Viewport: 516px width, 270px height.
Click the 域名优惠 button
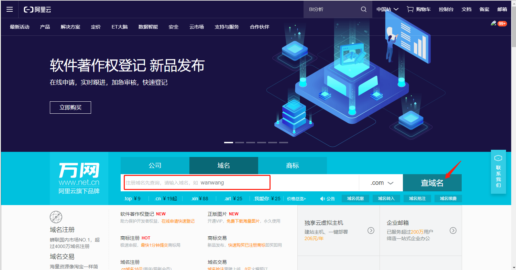355,199
